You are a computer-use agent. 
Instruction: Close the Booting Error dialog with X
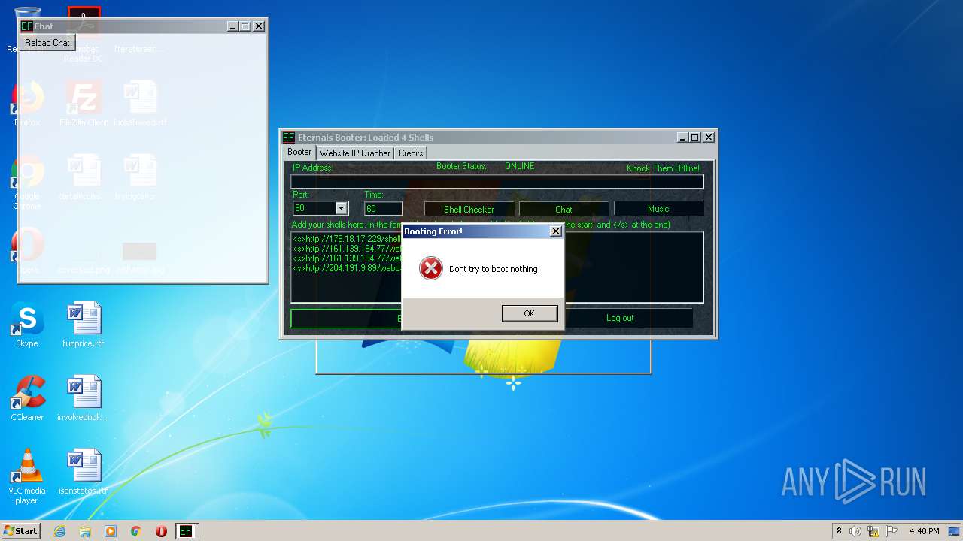(555, 231)
